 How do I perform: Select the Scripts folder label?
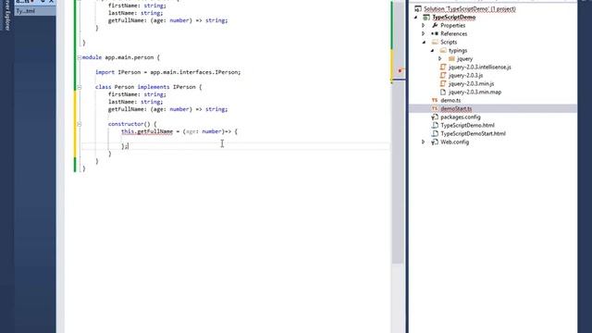coord(449,43)
